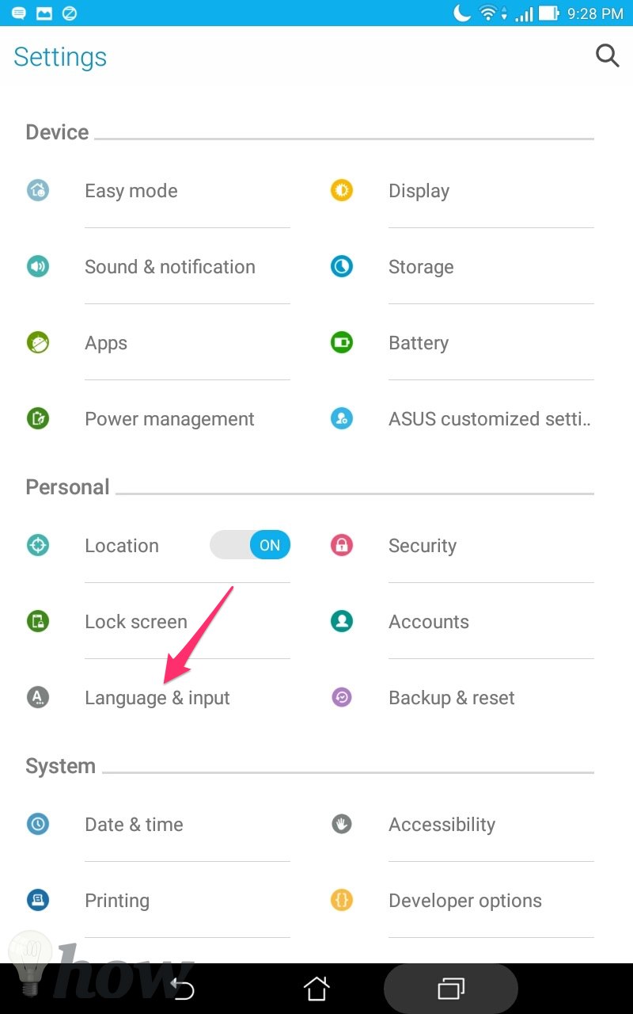The height and width of the screenshot is (1014, 633).
Task: Turn off the Location toggle switch
Action: click(250, 545)
